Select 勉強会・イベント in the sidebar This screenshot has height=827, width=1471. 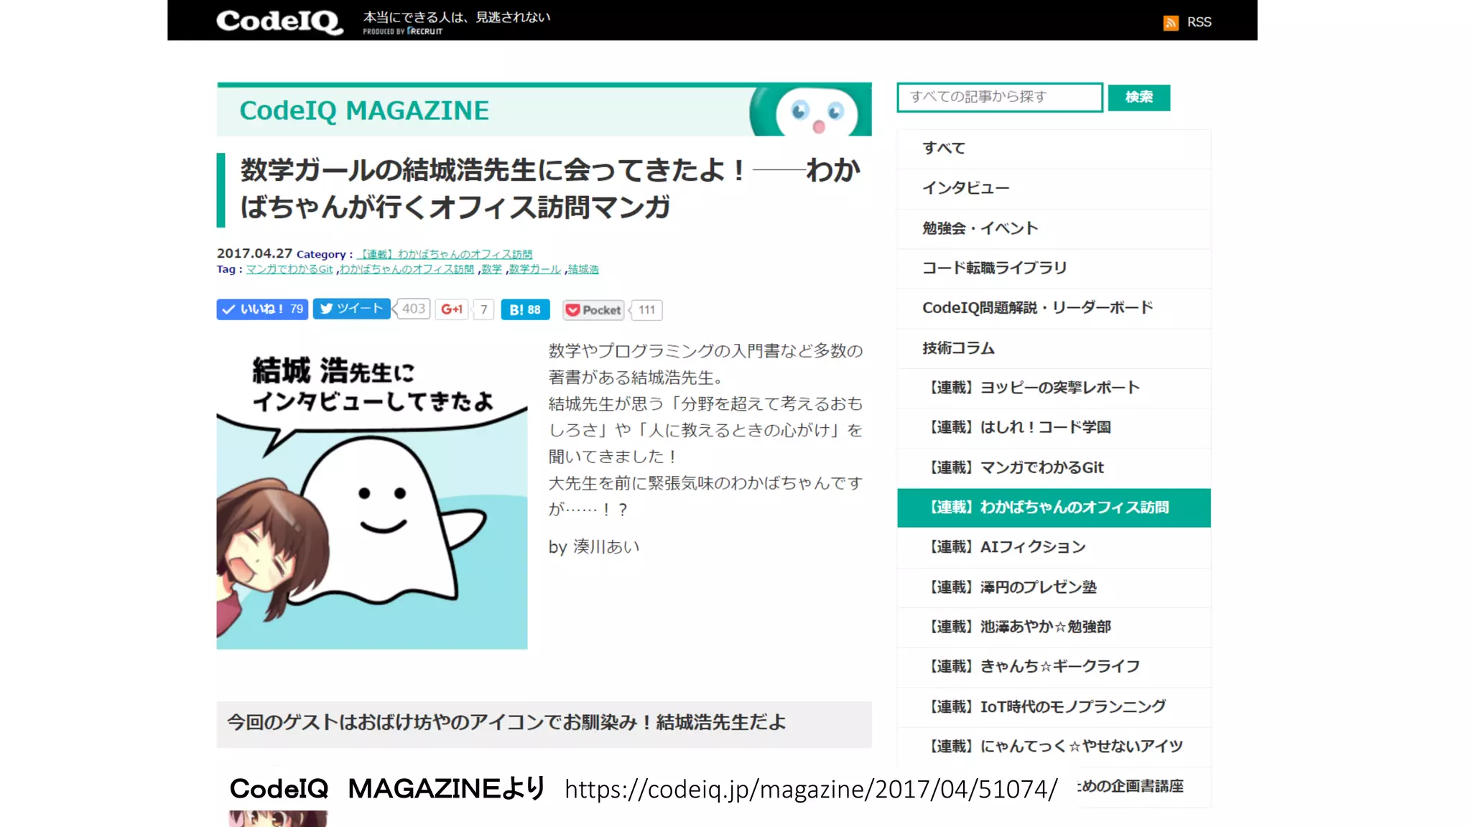1054,228
